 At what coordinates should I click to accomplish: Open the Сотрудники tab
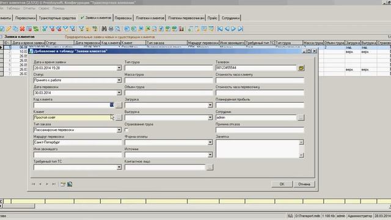(x=230, y=18)
